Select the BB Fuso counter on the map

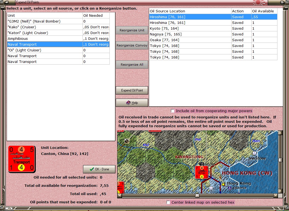202,172
